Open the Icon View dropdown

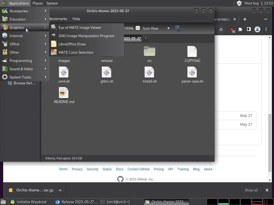(x=156, y=28)
